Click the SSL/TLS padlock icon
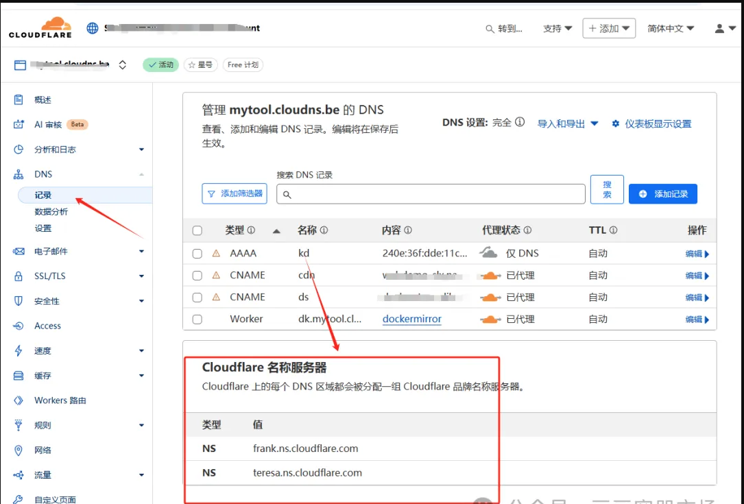Viewport: 744px width, 504px height. coord(19,276)
